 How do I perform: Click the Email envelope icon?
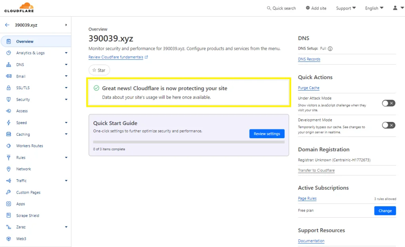[x=9, y=76]
